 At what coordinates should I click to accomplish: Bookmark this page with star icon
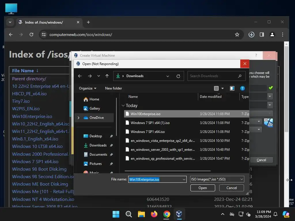pos(237,35)
